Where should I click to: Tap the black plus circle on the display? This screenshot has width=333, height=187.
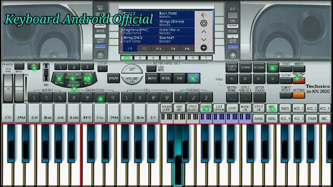coord(203,48)
